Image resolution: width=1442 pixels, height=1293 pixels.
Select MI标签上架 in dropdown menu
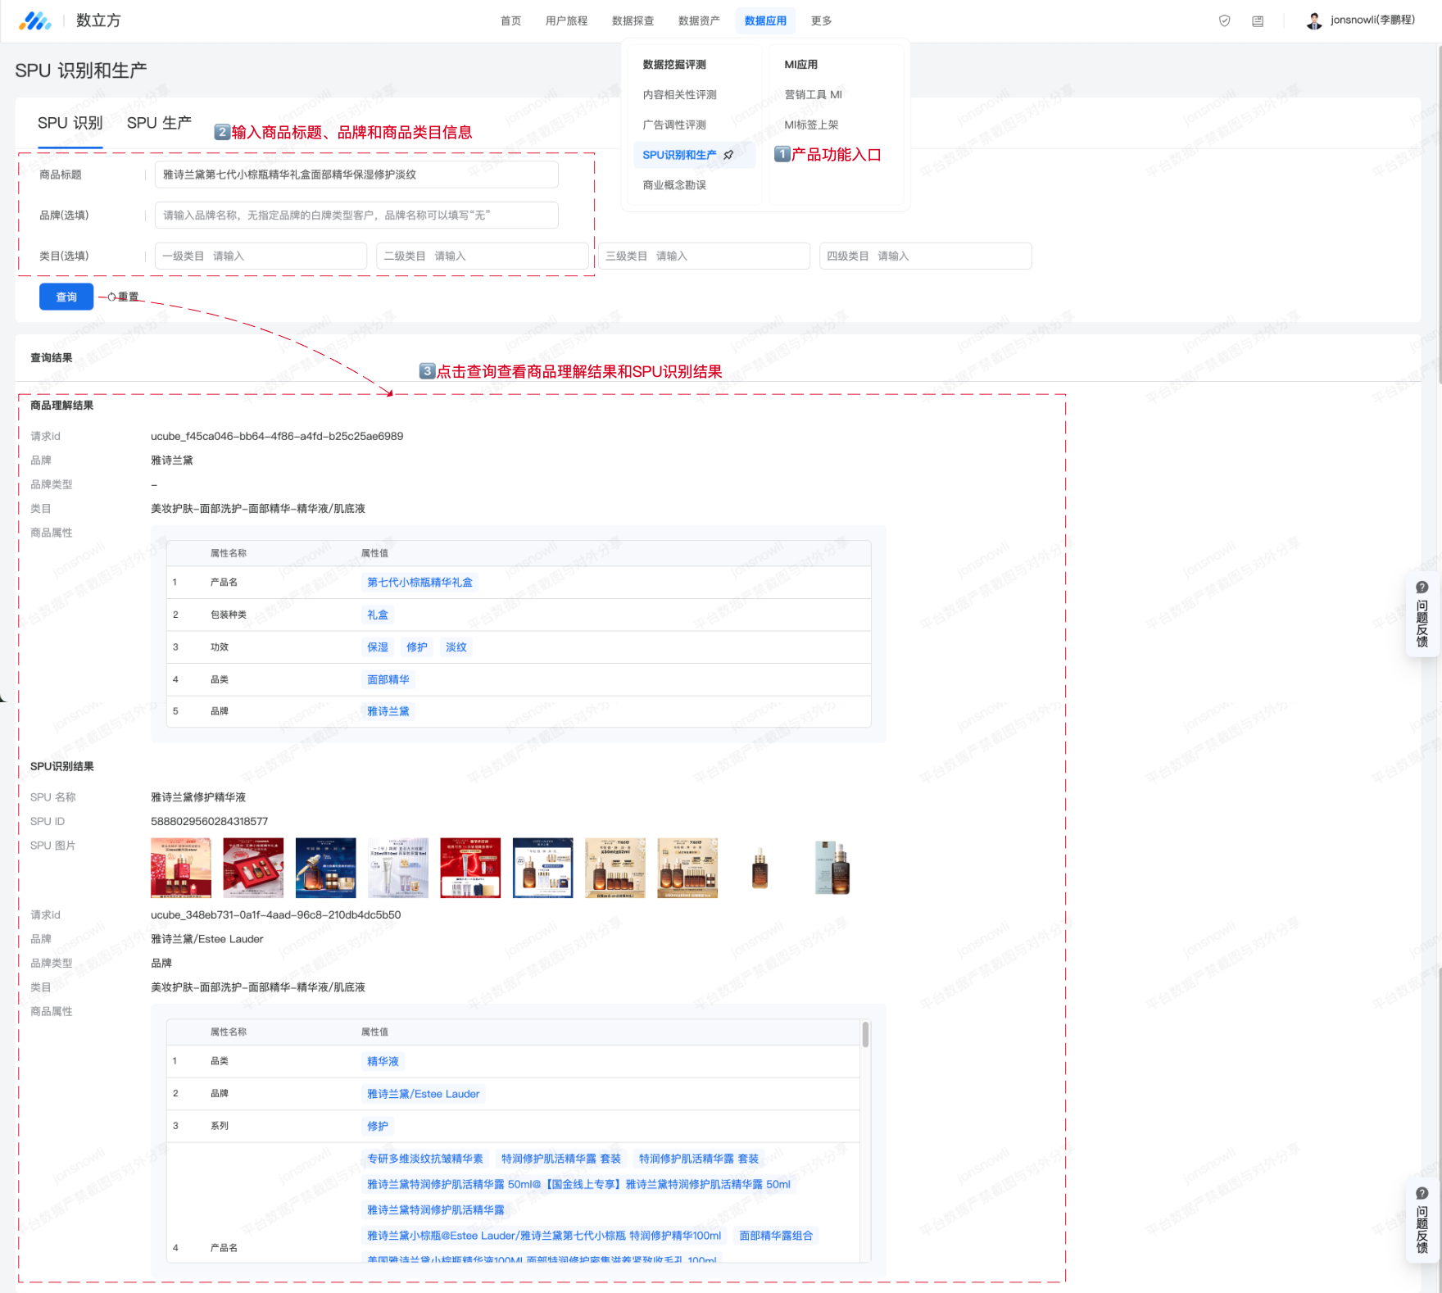[811, 125]
